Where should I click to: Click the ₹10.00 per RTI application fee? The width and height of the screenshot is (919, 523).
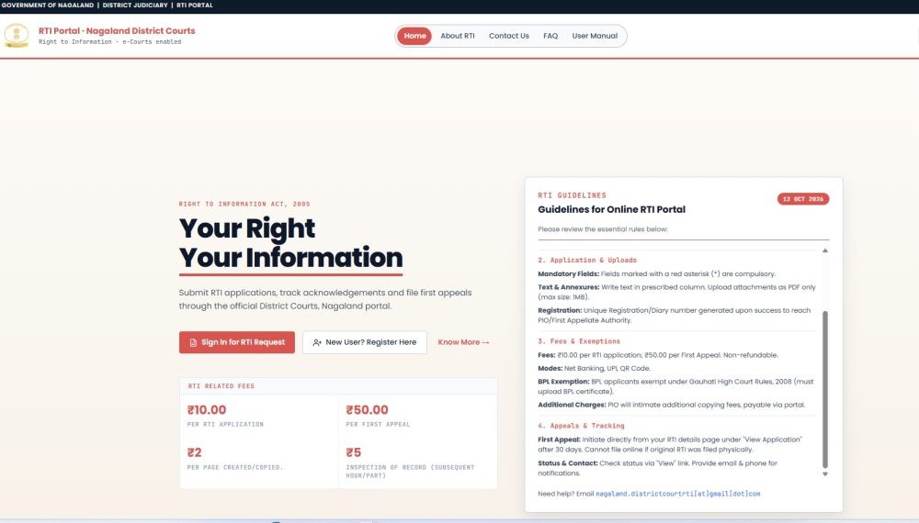click(206, 410)
